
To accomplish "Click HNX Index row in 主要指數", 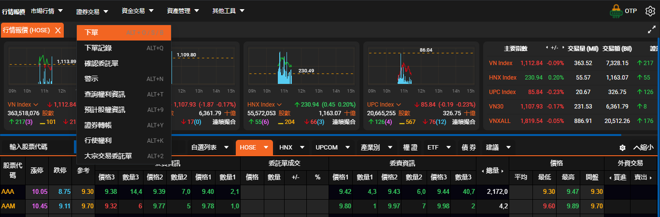I will [x=572, y=78].
